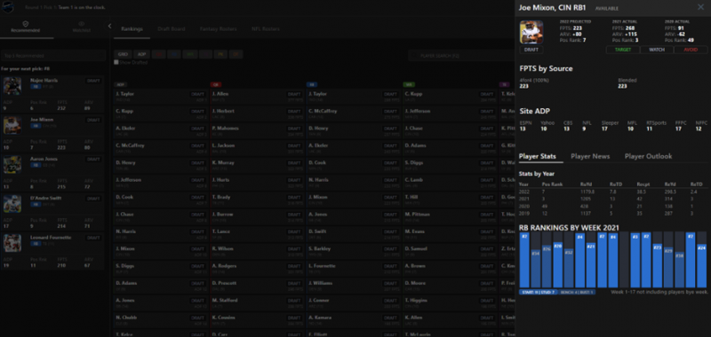Click the START 9 | STUD 7 legend badge
Viewport: 711px width, 337px height.
coord(539,293)
